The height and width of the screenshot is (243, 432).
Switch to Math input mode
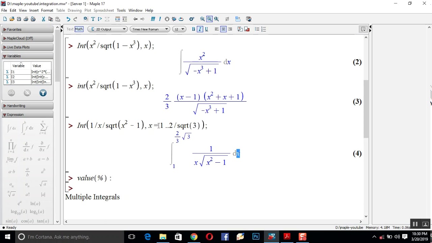pos(79,29)
